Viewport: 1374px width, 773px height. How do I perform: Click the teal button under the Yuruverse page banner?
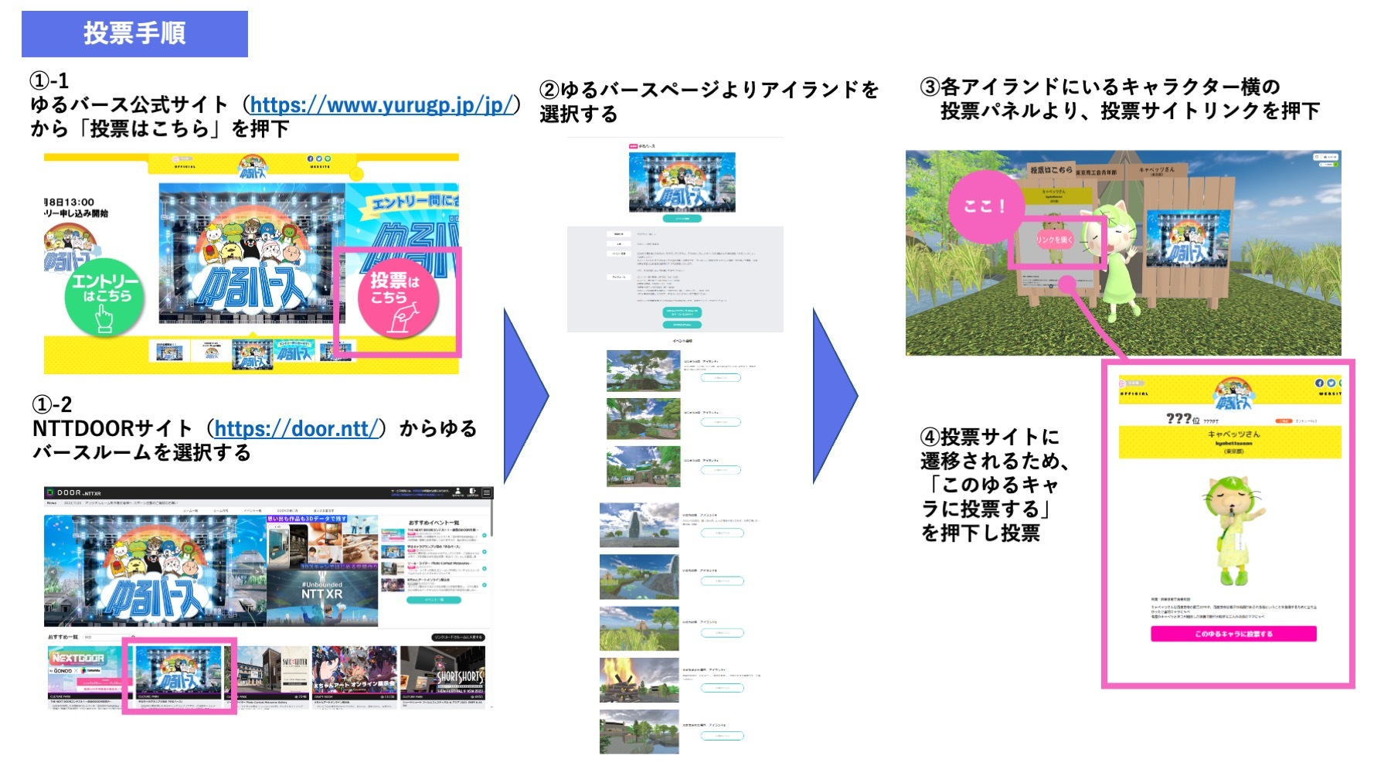pyautogui.click(x=682, y=219)
